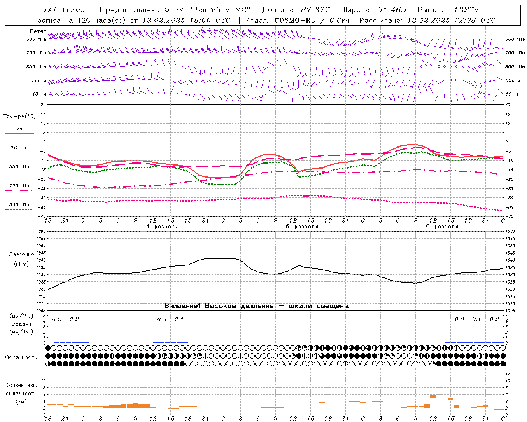Click the warning Внимание! Высокое давление – шкала смещена
This screenshot has height=422, width=527.
pos(256,306)
